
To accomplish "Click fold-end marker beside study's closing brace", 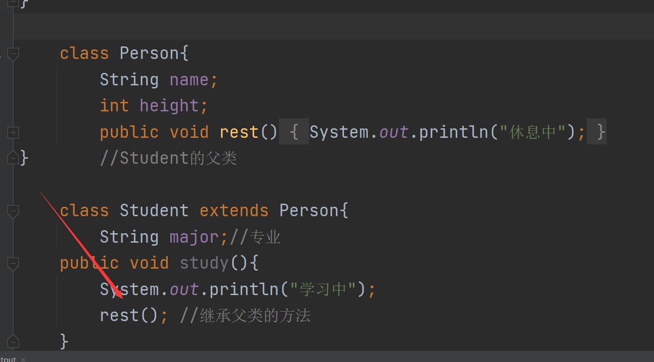I will pyautogui.click(x=13, y=342).
